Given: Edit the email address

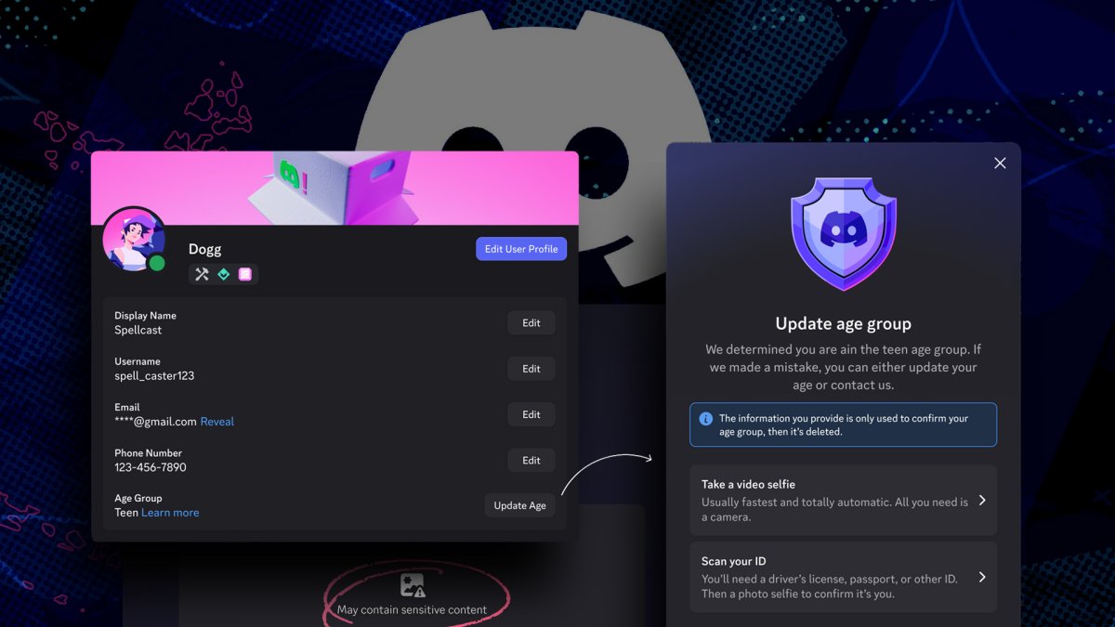Looking at the screenshot, I should [531, 413].
